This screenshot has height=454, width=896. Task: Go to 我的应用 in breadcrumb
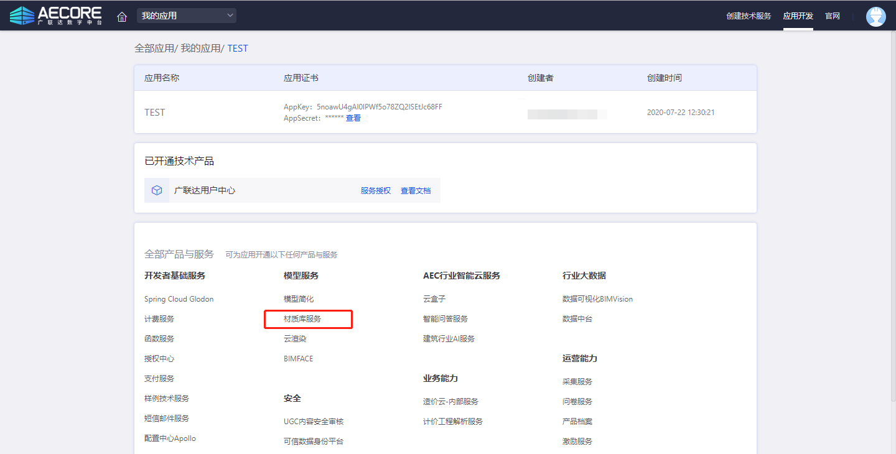(200, 48)
